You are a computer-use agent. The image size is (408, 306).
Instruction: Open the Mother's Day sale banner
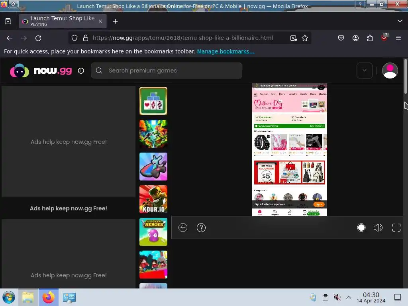click(290, 105)
